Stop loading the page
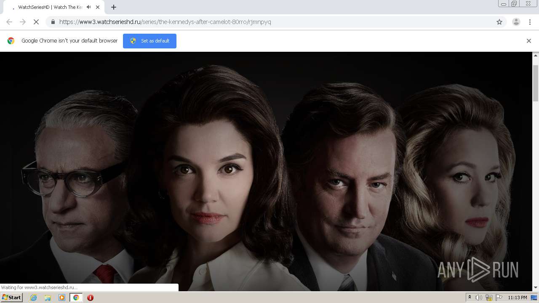Screen dimensions: 539x303 (x=36, y=22)
